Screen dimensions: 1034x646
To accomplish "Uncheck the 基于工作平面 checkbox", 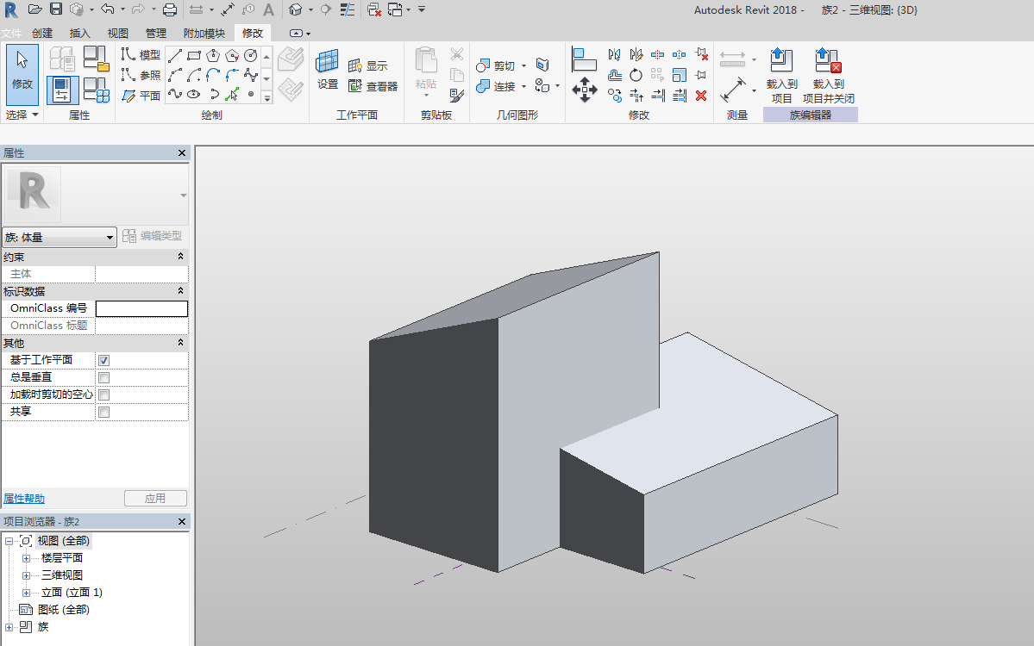I will 103,360.
